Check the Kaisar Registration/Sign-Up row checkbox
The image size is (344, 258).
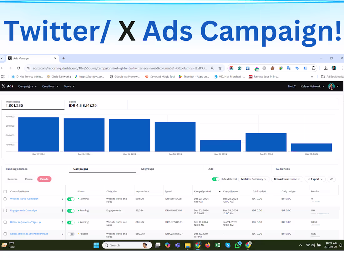[x=5, y=222]
